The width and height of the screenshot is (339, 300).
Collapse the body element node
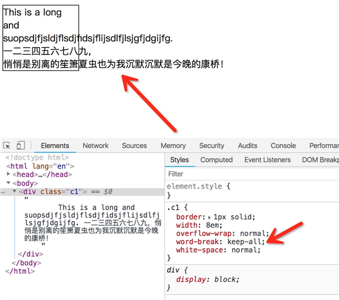[x=8, y=183]
